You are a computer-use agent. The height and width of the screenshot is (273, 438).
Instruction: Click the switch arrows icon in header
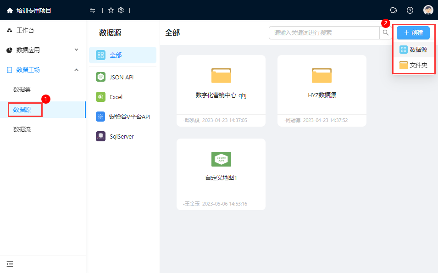pyautogui.click(x=93, y=11)
